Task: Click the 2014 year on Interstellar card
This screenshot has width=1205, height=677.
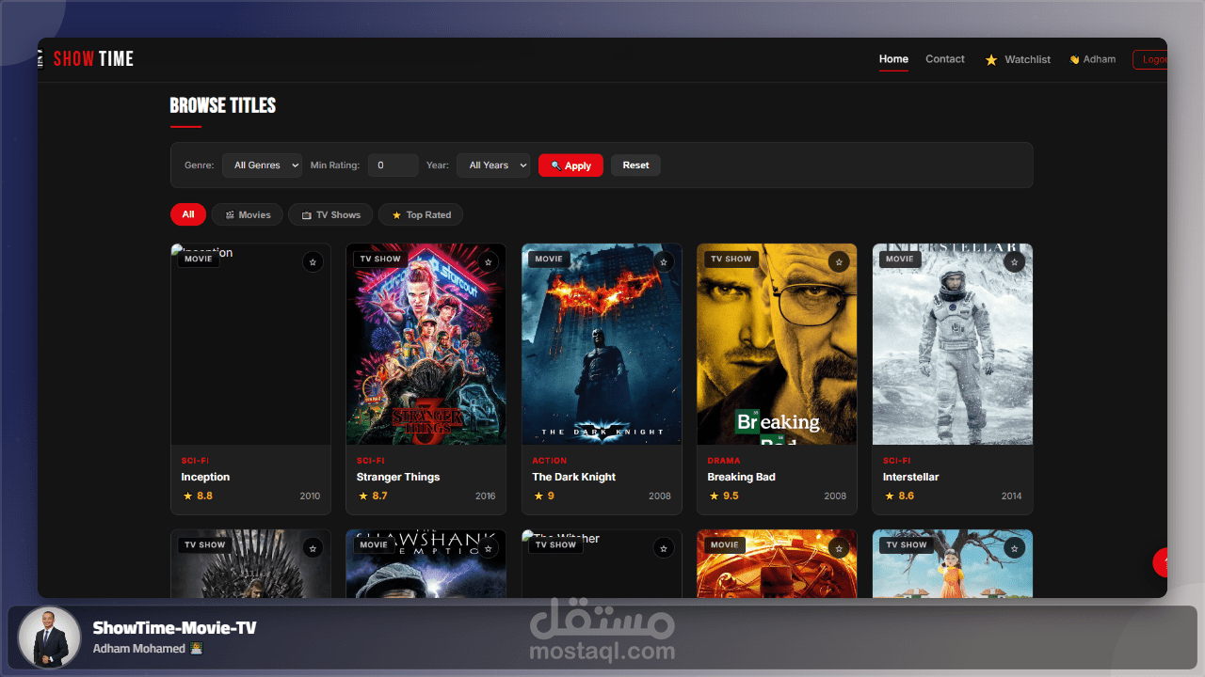Action: click(x=1011, y=496)
